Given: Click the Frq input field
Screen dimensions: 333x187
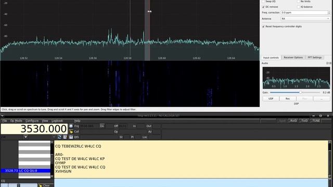Looking at the screenshot, I should point(89,126).
